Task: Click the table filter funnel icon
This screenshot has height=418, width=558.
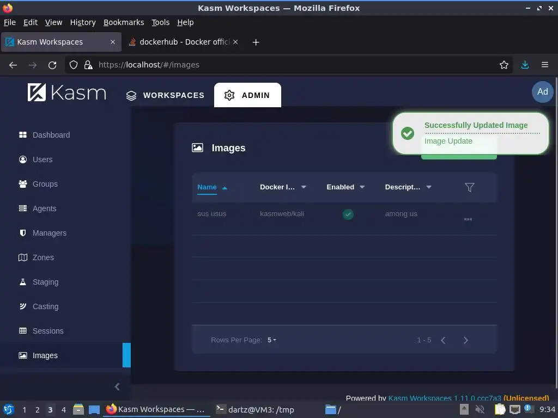Action: (x=469, y=187)
